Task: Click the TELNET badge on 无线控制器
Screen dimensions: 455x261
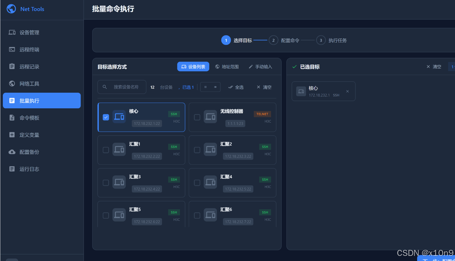Action: (x=262, y=114)
